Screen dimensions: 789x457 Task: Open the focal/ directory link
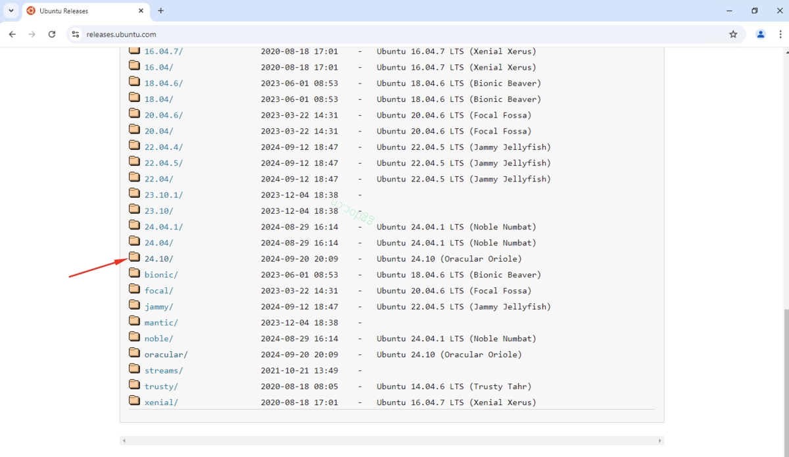click(x=159, y=291)
